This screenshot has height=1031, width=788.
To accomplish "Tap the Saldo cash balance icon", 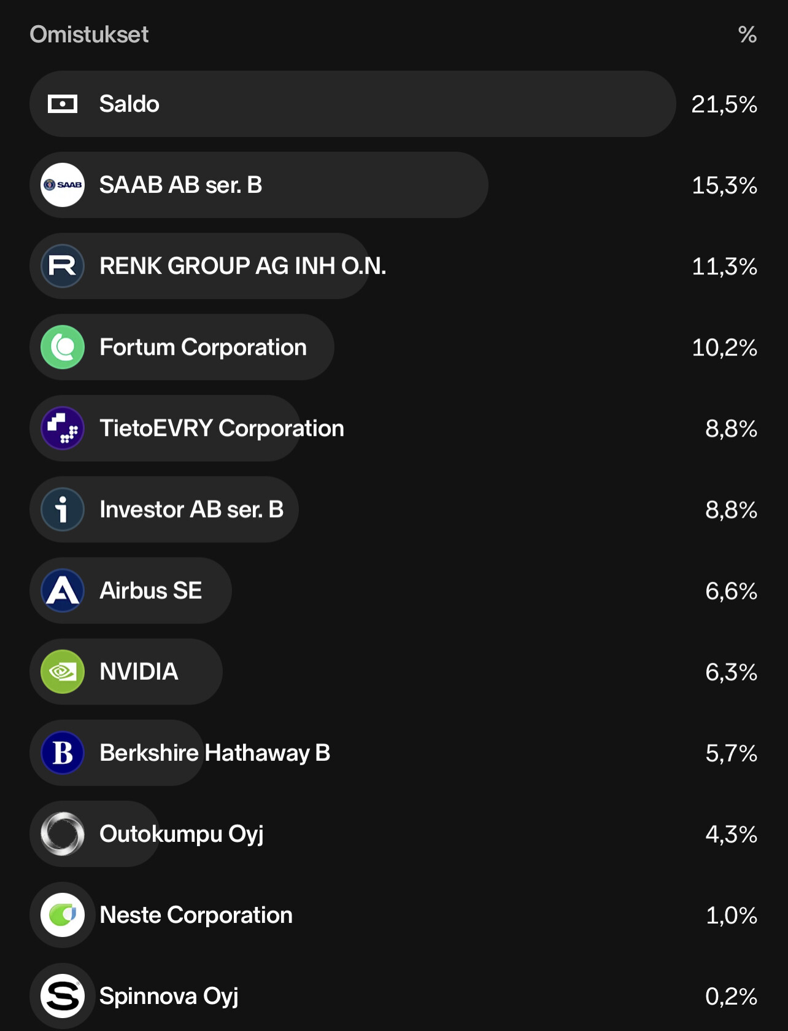I will pos(63,104).
